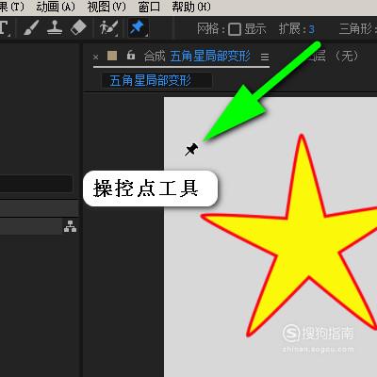
Task: Click the flowchart hierarchy icon
Action: tap(70, 226)
